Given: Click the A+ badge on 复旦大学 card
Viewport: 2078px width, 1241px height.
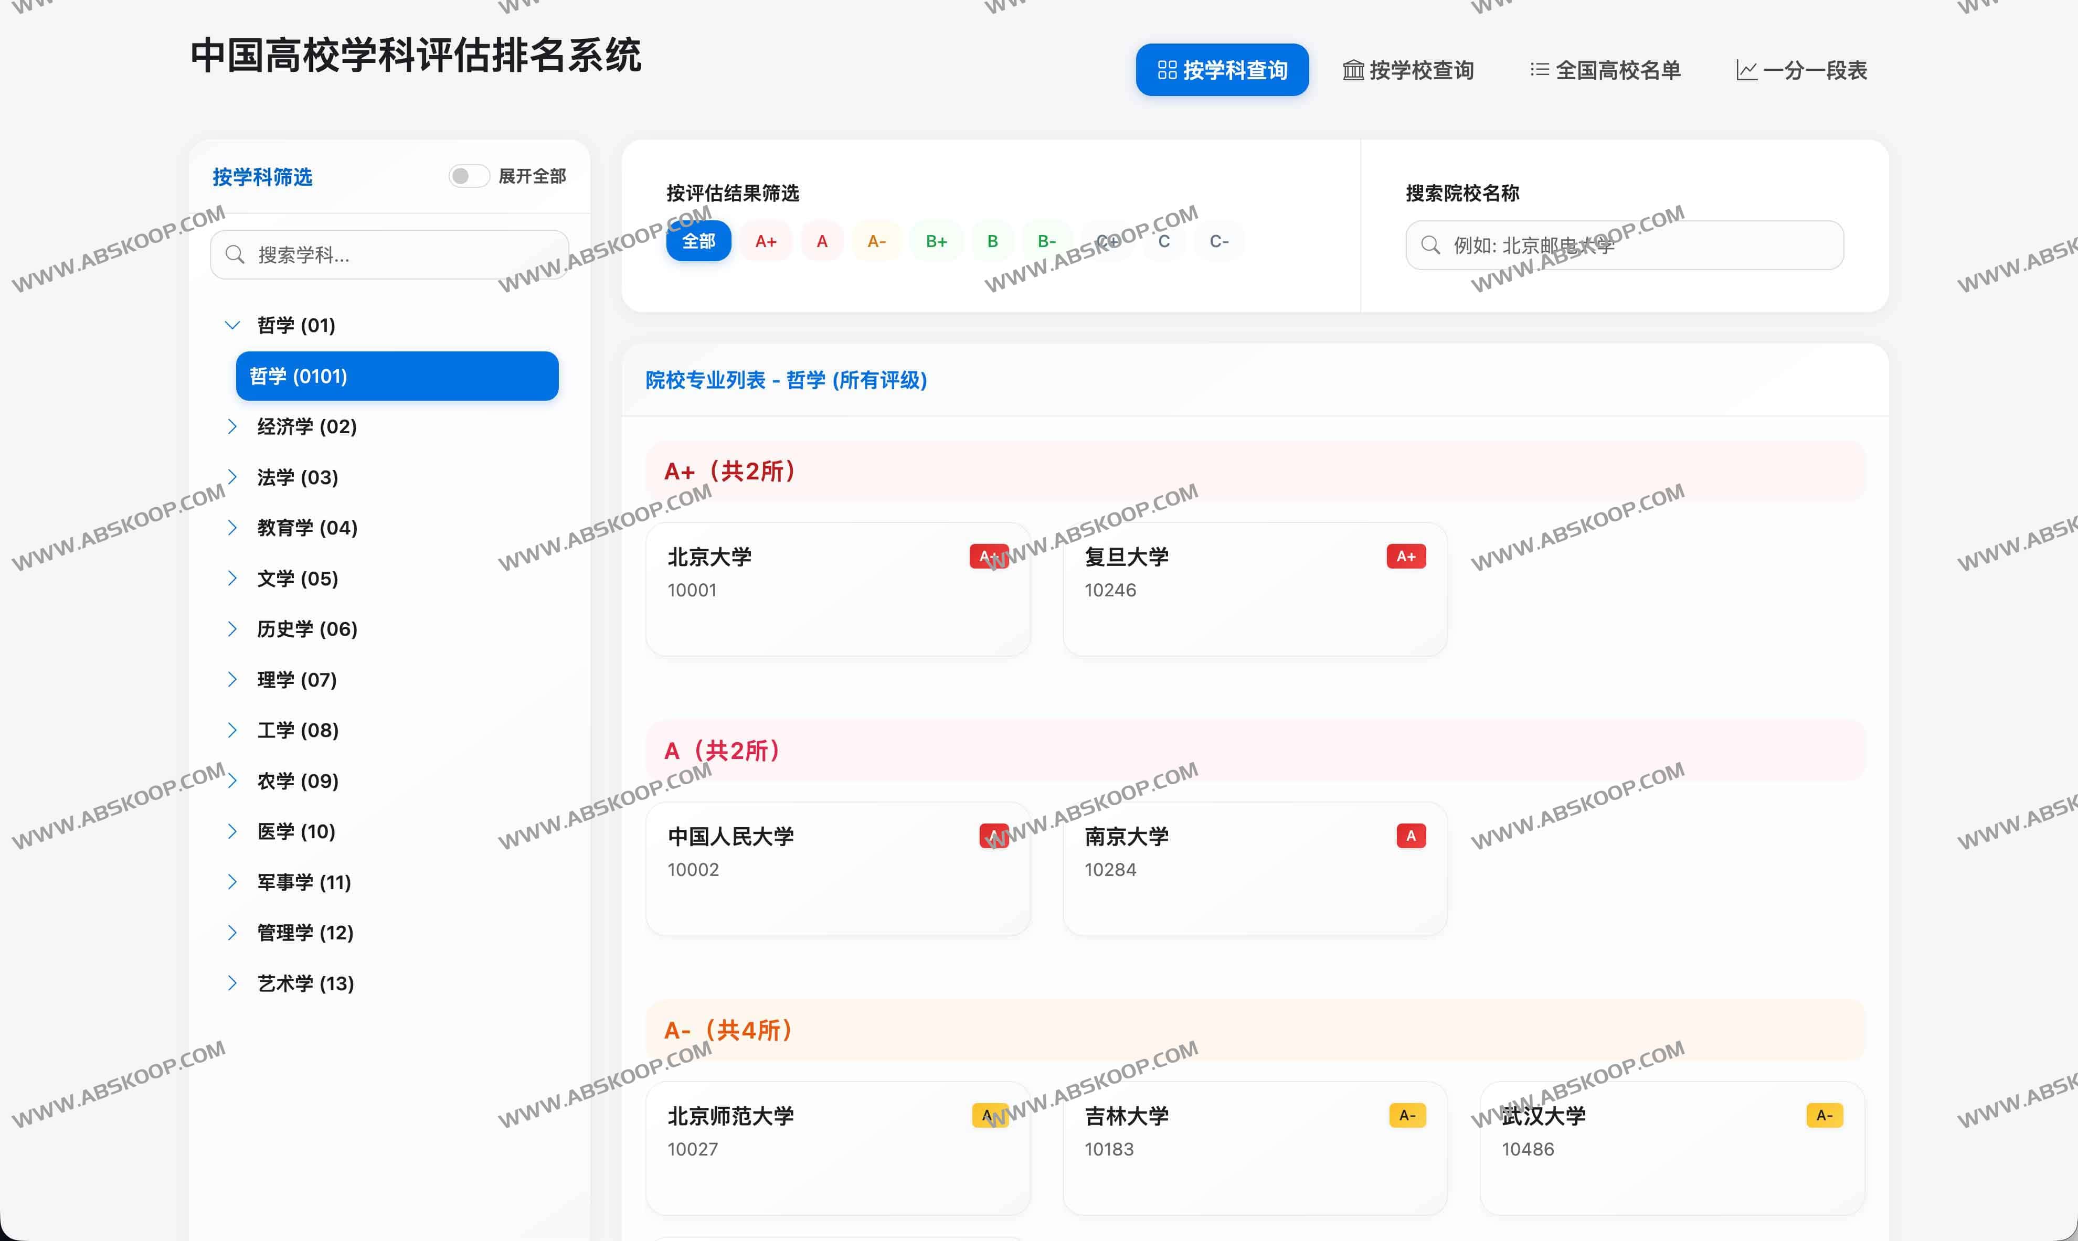Looking at the screenshot, I should tap(1405, 556).
